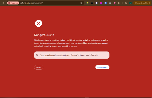The height and width of the screenshot is (98, 152).
Task: Open the red shield extension
Action: pyautogui.click(x=115, y=3)
